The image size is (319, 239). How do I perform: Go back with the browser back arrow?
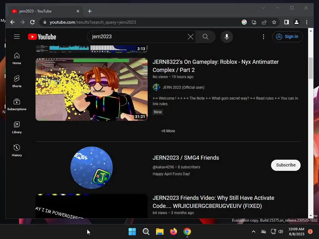pyautogui.click(x=12, y=22)
